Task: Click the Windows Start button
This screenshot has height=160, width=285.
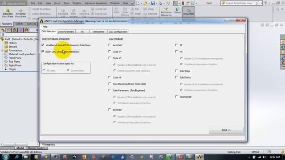Action: [5, 157]
